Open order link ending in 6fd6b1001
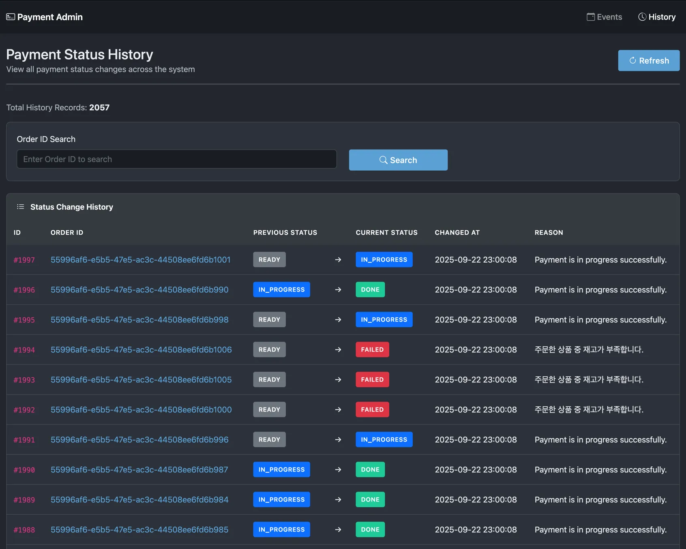Viewport: 686px width, 549px height. pos(140,260)
